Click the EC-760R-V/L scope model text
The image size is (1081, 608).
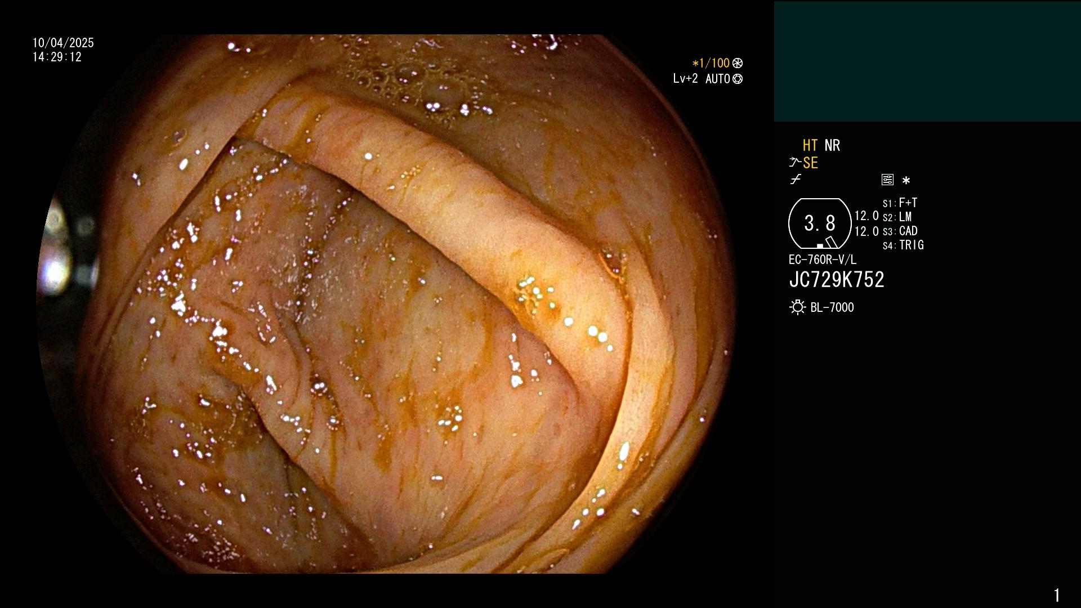823,260
